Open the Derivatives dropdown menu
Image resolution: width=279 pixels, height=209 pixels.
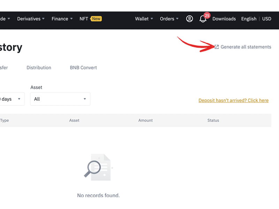point(31,19)
